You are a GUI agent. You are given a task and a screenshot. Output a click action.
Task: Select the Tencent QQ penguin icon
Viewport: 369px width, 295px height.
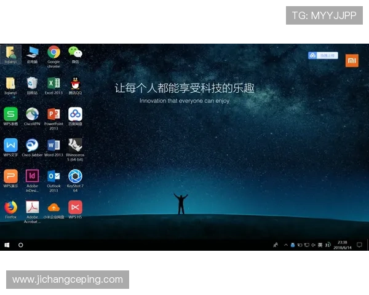pos(75,83)
